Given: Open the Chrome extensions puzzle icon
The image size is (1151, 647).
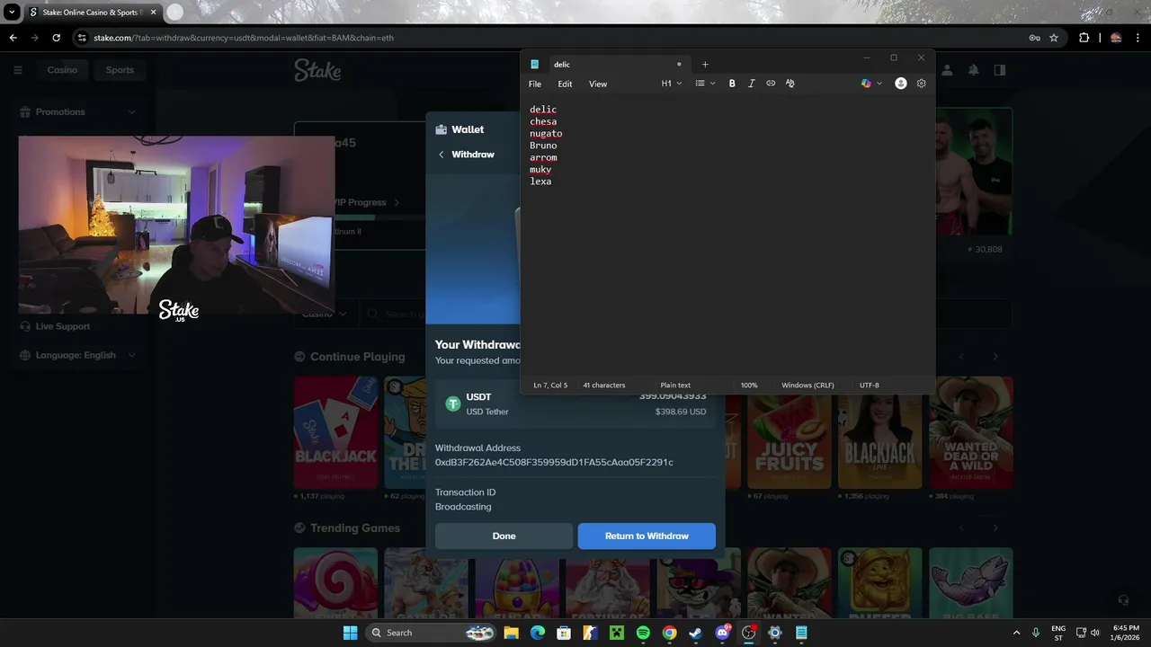Looking at the screenshot, I should coord(1084,38).
